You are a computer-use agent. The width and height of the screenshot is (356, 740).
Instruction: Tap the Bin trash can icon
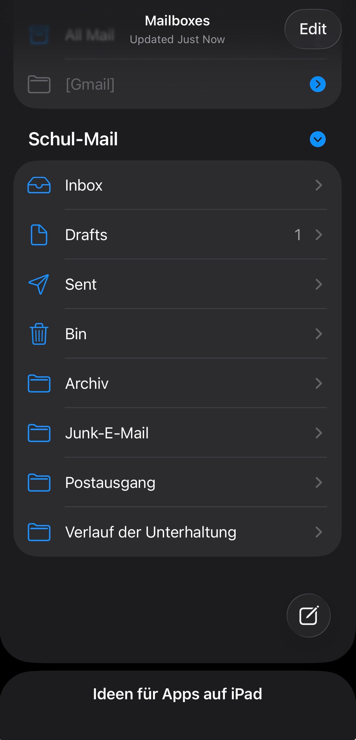coord(39,334)
